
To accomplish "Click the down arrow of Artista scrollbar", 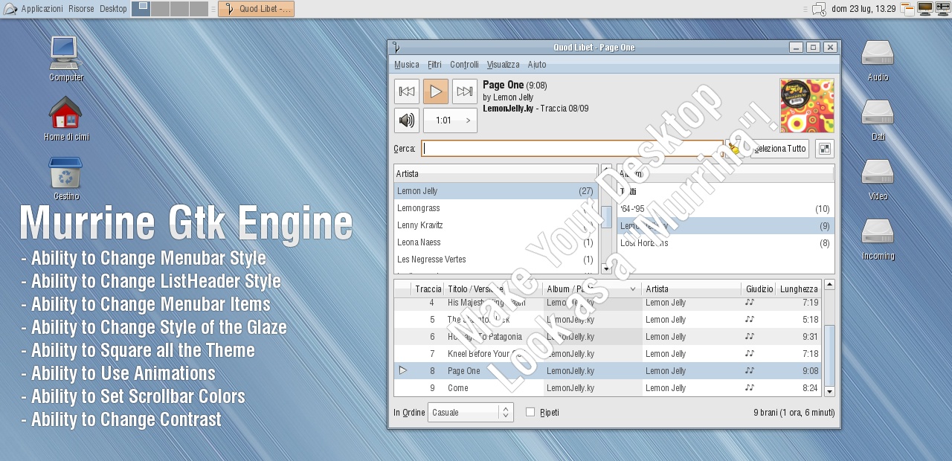I will pyautogui.click(x=606, y=268).
